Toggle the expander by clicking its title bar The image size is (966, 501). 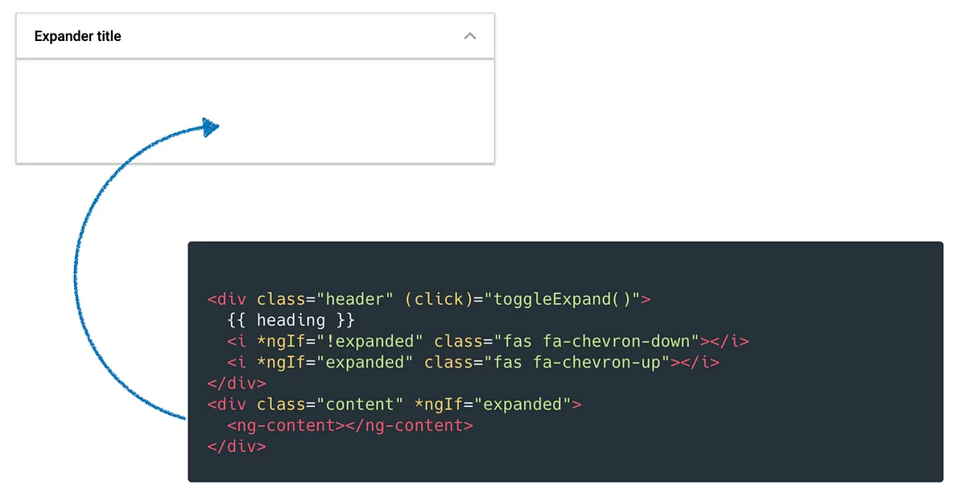(x=242, y=35)
